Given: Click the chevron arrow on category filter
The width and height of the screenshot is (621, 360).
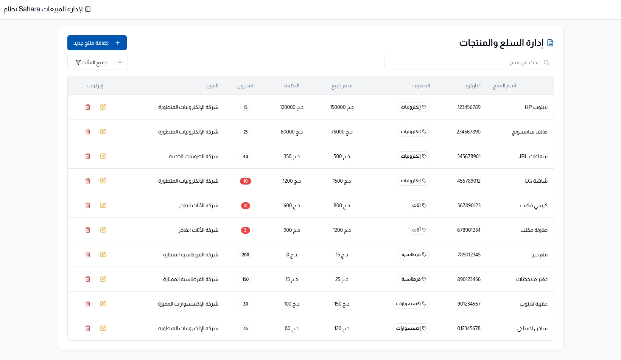Looking at the screenshot, I should pyautogui.click(x=120, y=62).
